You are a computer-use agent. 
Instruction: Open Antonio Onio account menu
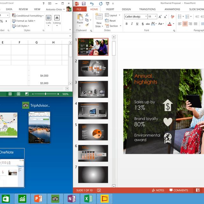(55, 9)
